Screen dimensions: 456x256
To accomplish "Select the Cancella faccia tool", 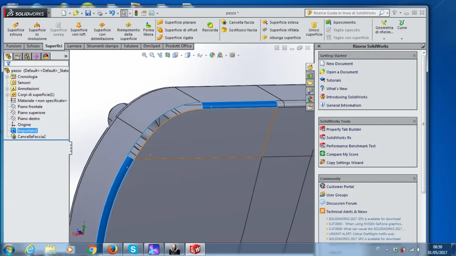I will [x=238, y=22].
